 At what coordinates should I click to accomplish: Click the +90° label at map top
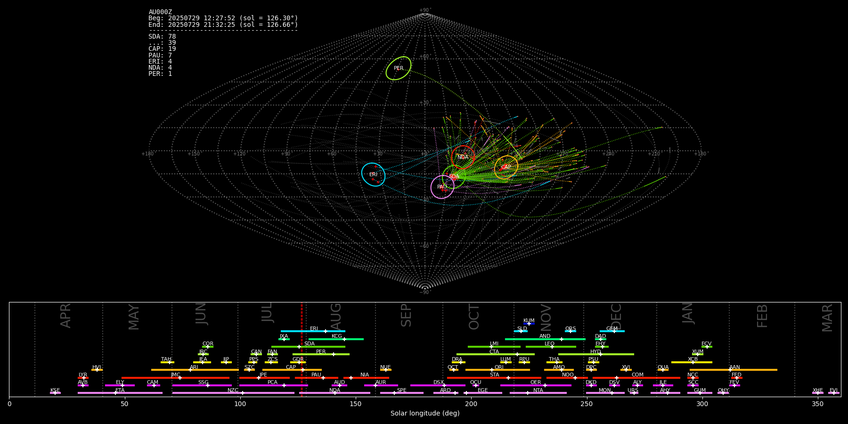click(x=425, y=10)
